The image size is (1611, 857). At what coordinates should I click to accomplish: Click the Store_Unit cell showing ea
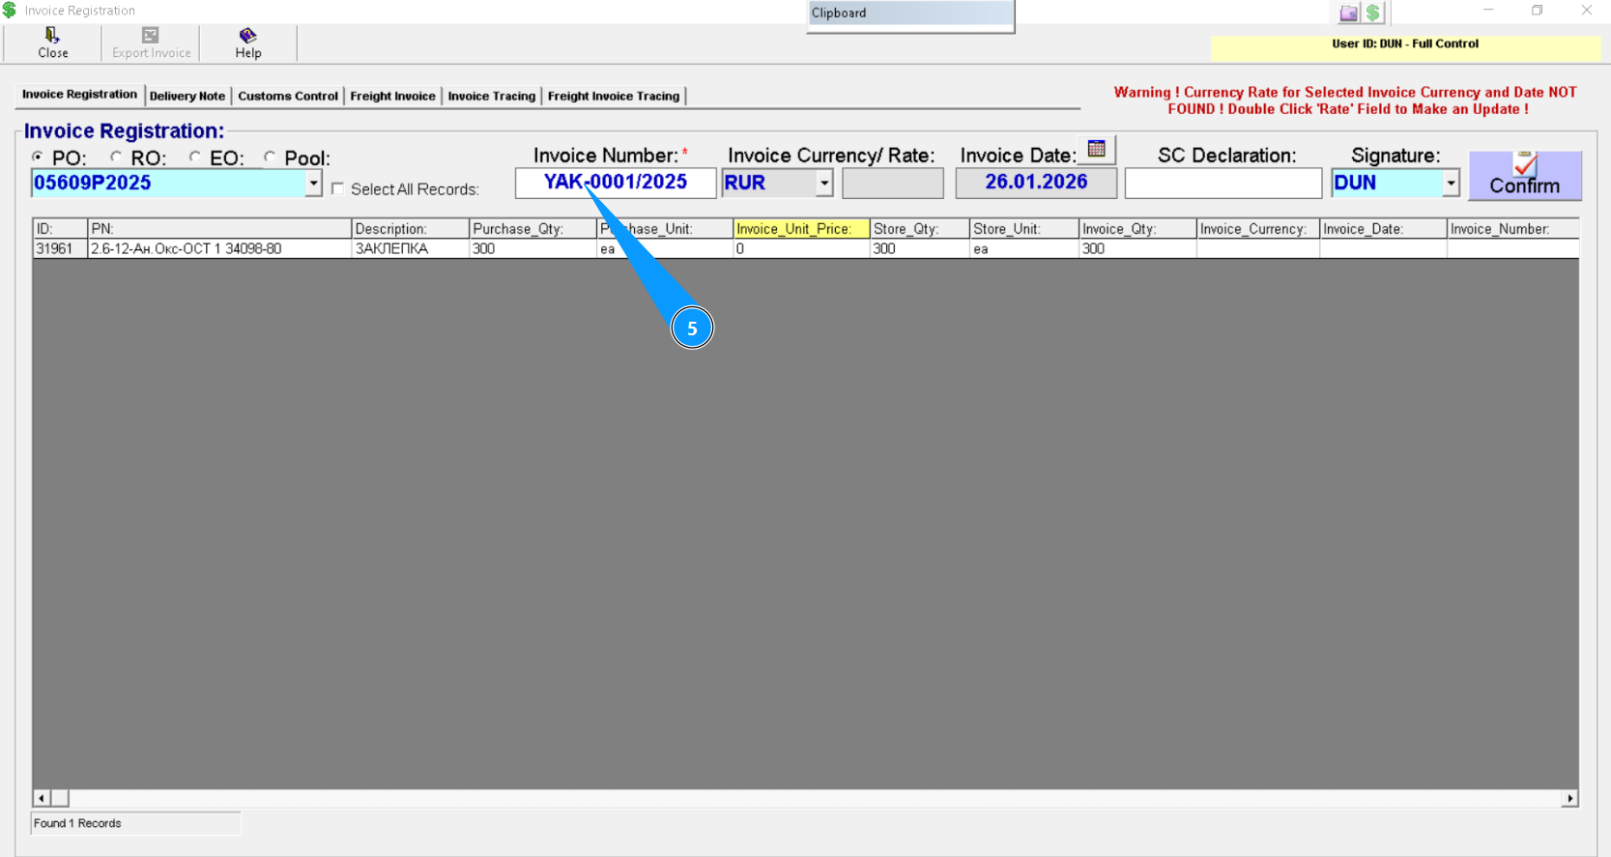point(1024,248)
